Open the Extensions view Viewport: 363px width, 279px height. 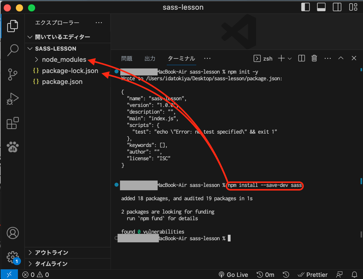[12, 123]
